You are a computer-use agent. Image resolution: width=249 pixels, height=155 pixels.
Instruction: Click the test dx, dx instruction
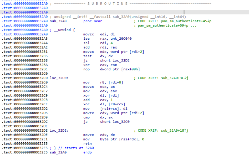click(x=87, y=56)
